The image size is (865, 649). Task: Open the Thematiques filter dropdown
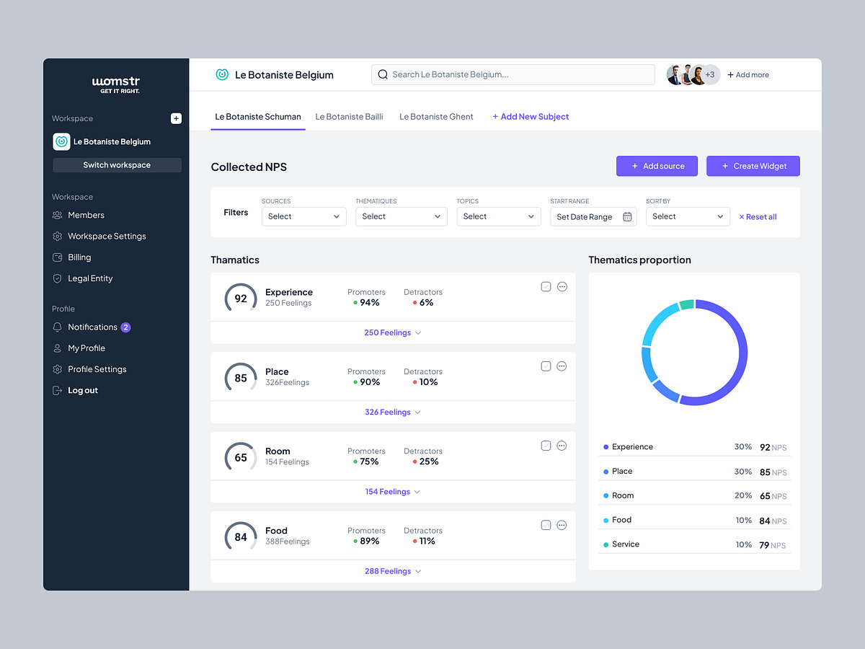tap(402, 216)
